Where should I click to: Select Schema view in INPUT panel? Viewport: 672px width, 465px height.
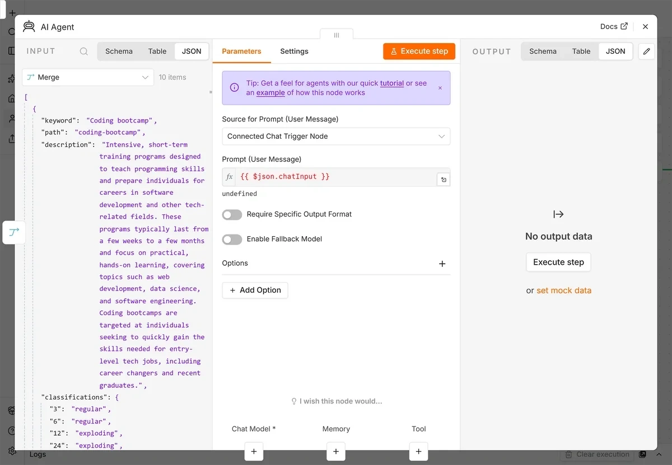coord(119,51)
